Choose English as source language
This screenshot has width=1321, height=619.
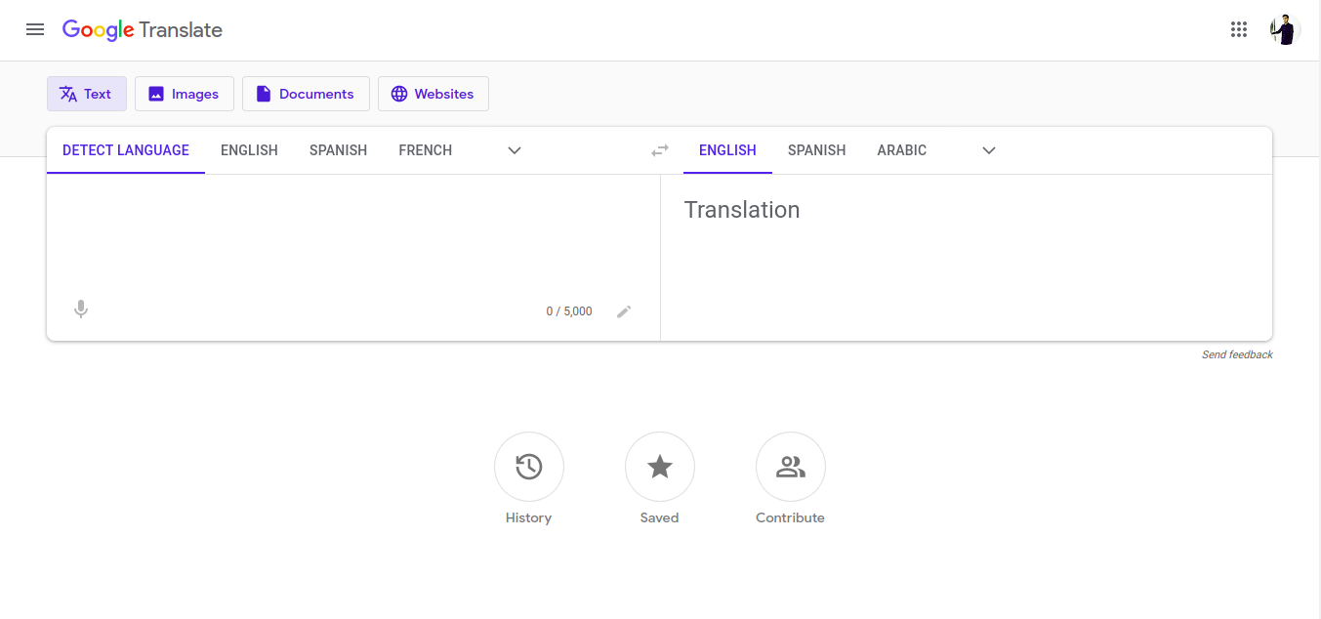[x=249, y=150]
